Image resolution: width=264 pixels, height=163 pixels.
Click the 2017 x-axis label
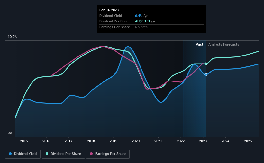(68, 141)
